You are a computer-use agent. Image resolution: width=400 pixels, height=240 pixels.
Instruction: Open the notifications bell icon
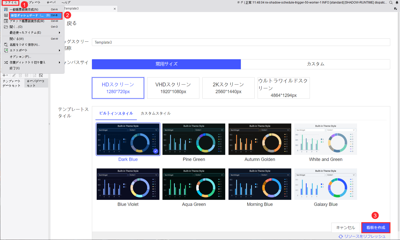[397, 3]
